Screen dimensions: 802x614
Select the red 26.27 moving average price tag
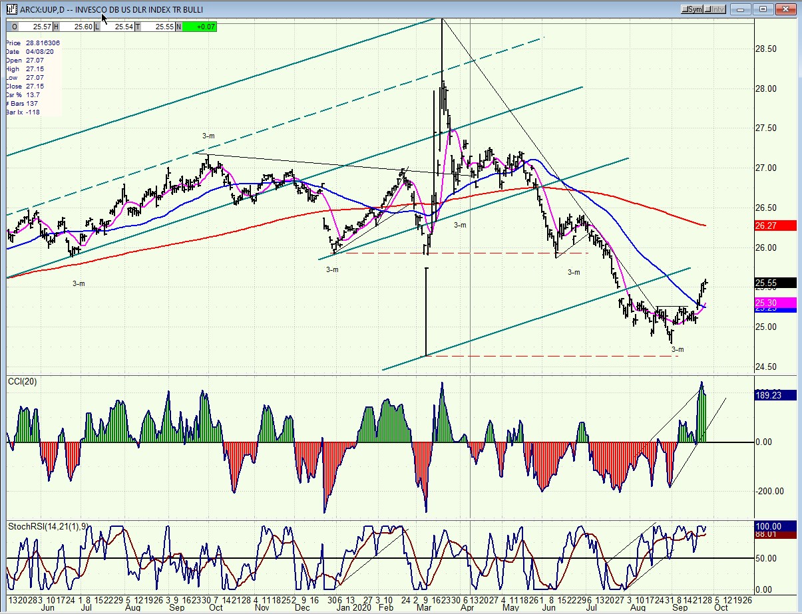[775, 226]
